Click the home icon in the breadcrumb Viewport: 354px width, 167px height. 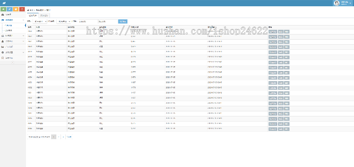[28, 9]
